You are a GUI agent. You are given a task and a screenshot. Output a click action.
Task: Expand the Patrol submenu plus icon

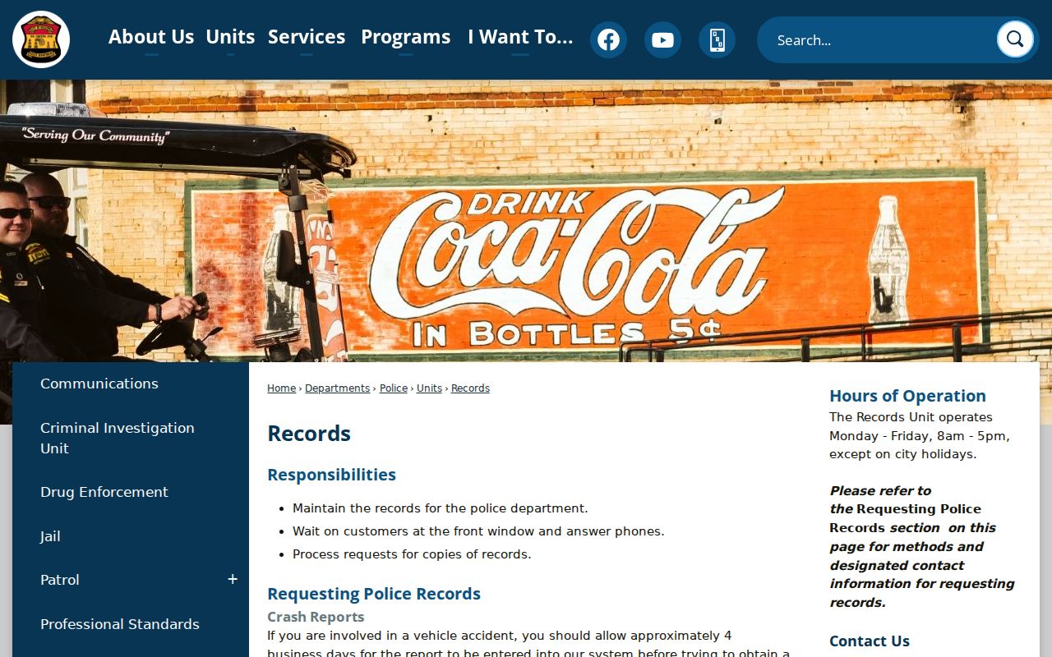tap(233, 580)
